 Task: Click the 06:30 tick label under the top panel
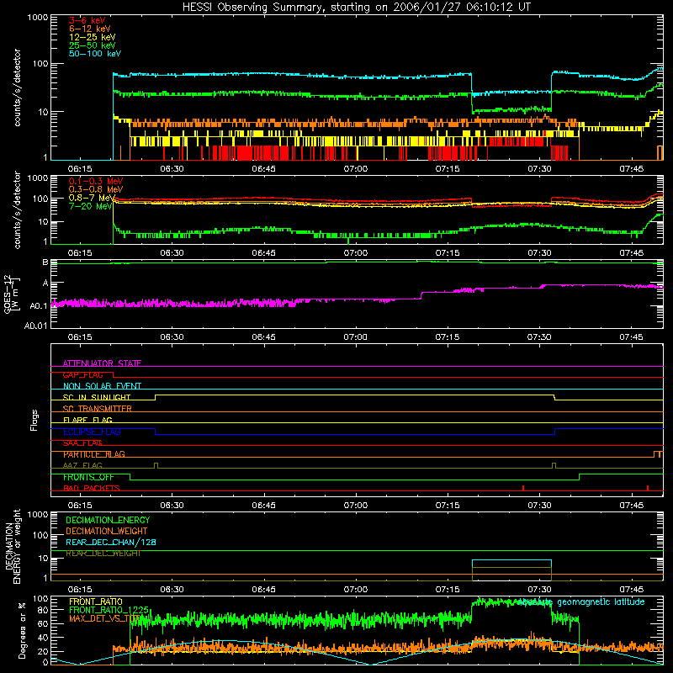coord(172,169)
